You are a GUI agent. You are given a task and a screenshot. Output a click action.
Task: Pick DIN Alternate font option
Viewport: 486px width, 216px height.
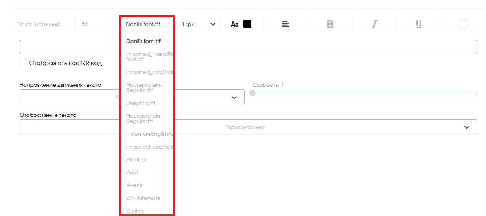143,198
